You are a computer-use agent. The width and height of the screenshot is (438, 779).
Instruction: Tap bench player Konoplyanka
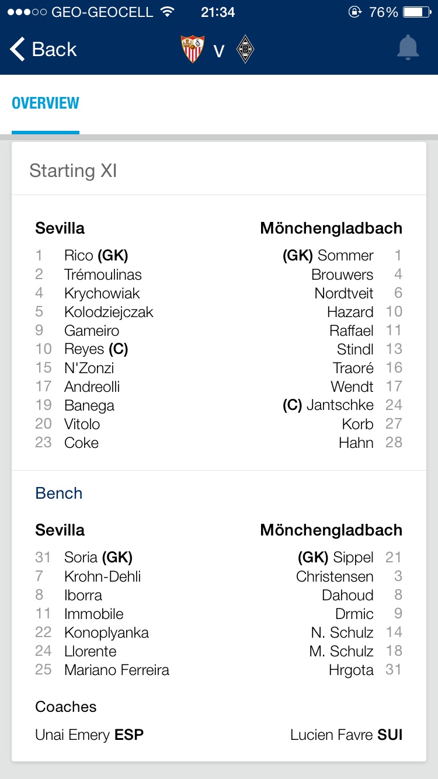(x=106, y=632)
